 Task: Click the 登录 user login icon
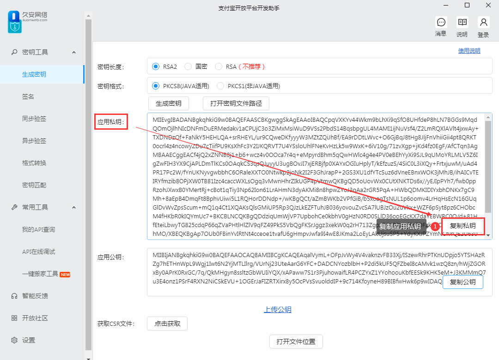click(x=483, y=22)
